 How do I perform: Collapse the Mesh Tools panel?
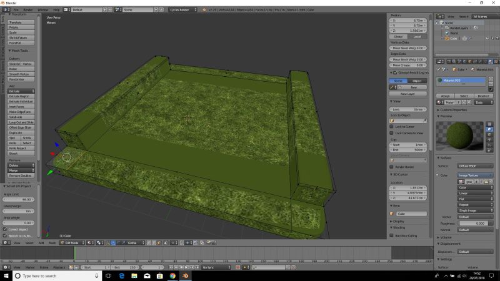pyautogui.click(x=19, y=51)
